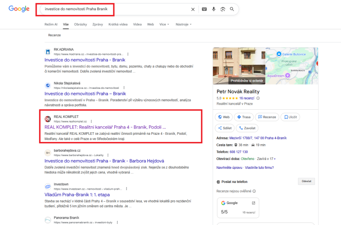Screen dimensions: 341x225
Task: Open the exterior photo thumbnail of the building
Action: click(x=239, y=66)
